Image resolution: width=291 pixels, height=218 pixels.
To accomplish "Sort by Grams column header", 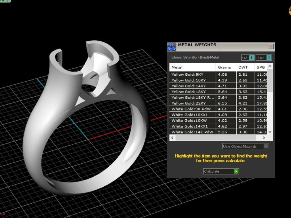I will [226, 67].
